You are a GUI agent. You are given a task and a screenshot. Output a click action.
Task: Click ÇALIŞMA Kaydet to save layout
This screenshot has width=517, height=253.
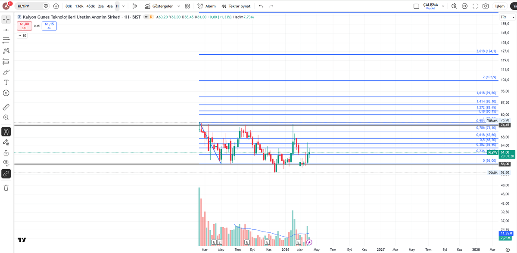point(430,6)
